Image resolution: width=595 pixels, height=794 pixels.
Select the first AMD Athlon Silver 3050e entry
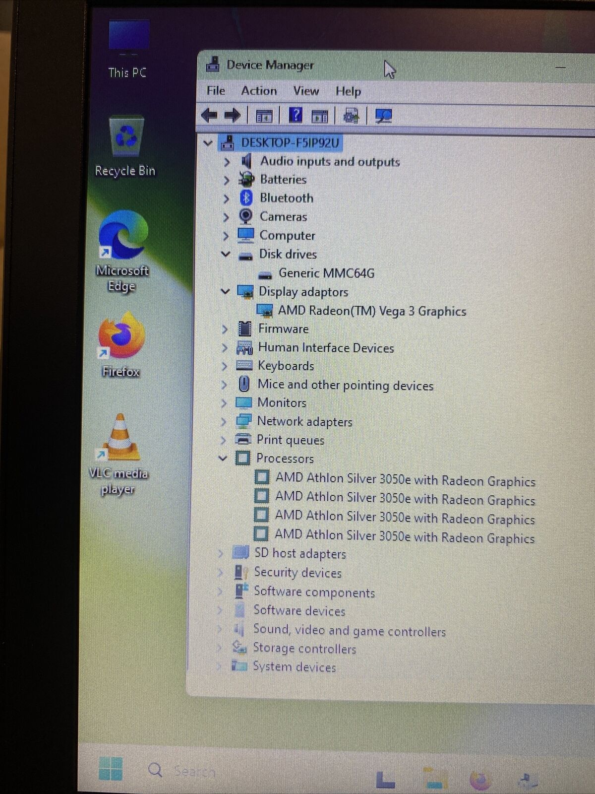405,479
